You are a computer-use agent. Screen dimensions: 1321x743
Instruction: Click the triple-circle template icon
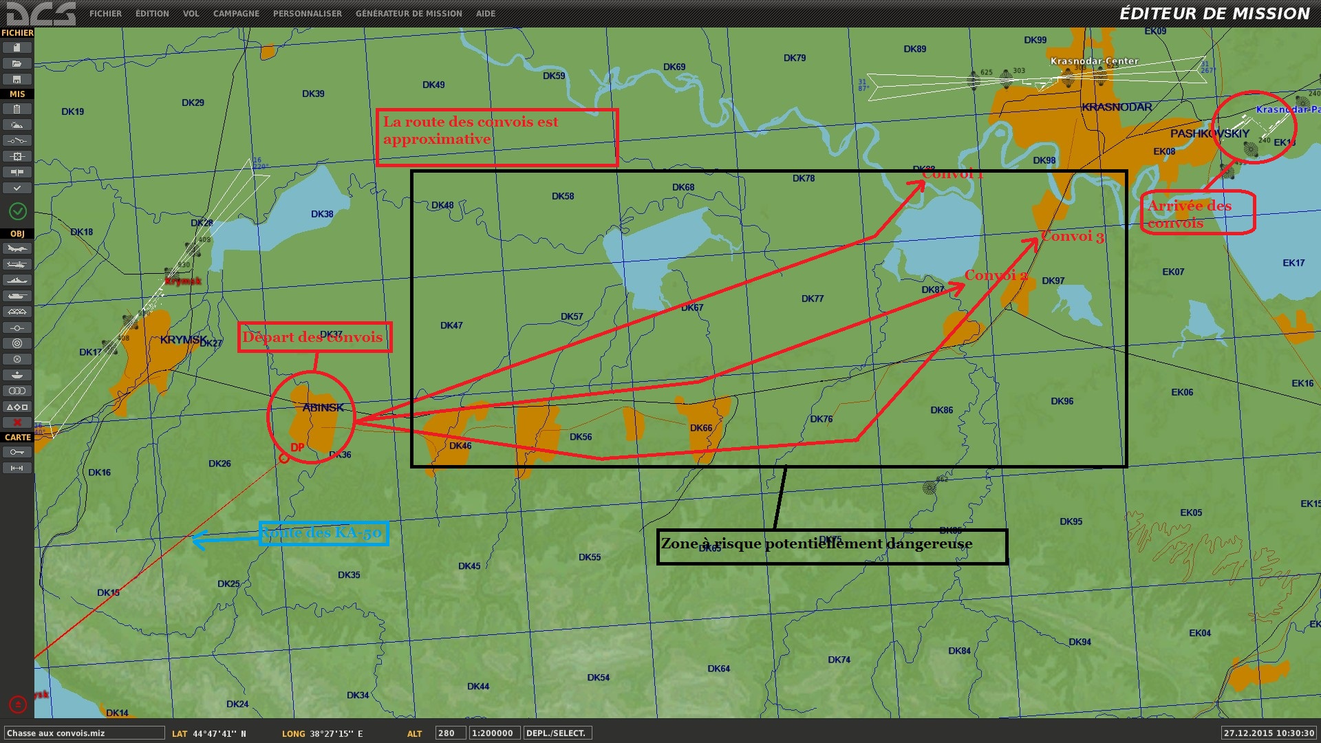coord(17,391)
